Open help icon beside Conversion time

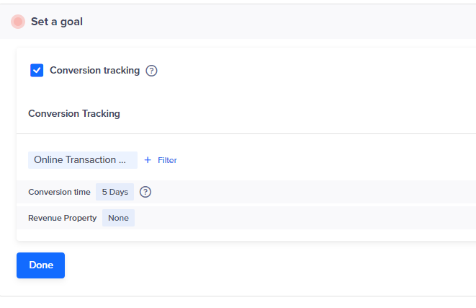(145, 192)
